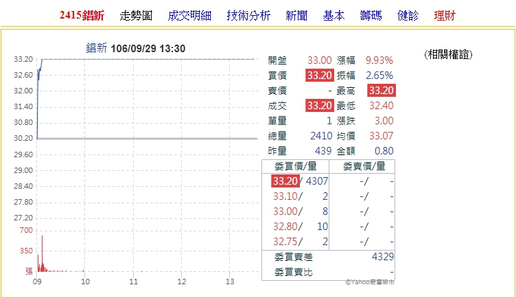The height and width of the screenshot is (298, 516).
Task: Click the 30.20 y-axis label on chart
Action: 23,138
